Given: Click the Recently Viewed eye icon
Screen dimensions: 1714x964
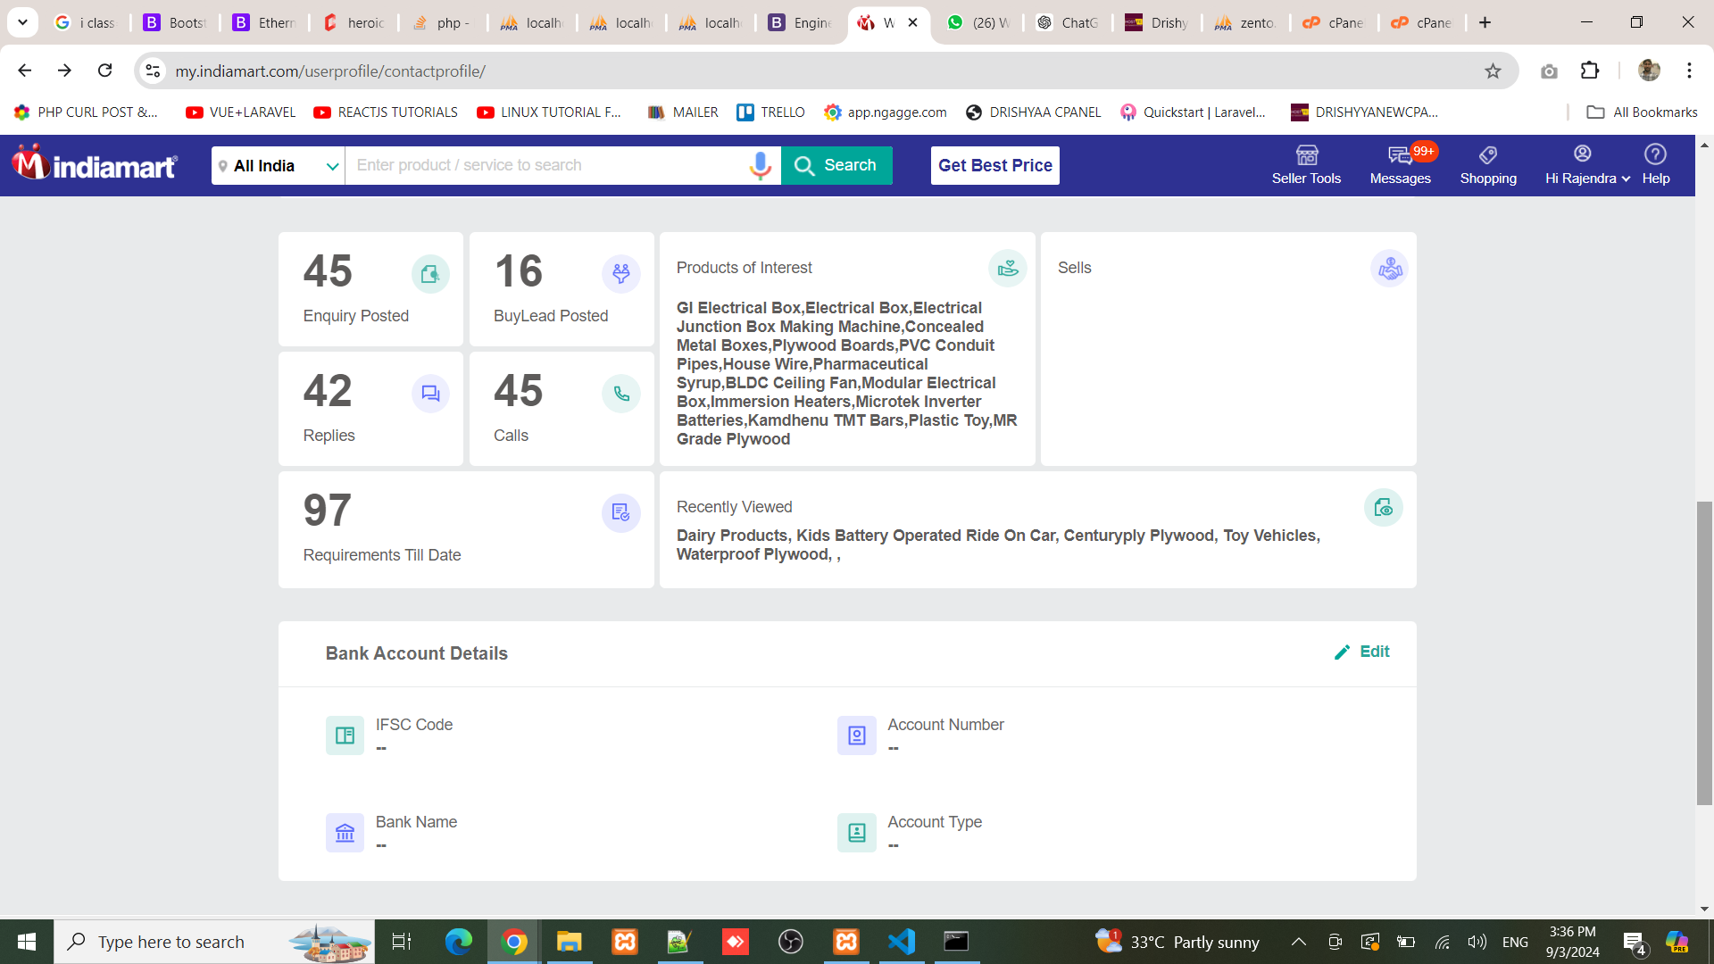Looking at the screenshot, I should point(1383,508).
